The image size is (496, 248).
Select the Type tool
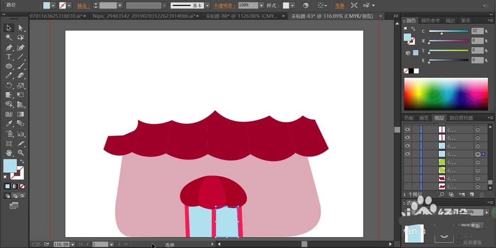point(9,57)
